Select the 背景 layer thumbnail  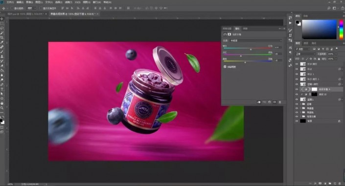pyautogui.click(x=303, y=121)
